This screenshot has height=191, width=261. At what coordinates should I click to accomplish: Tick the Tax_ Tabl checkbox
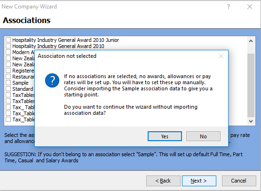point(8,107)
